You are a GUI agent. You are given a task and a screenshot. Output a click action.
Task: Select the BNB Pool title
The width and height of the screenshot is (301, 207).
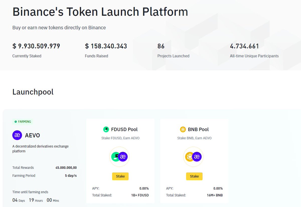(x=198, y=129)
